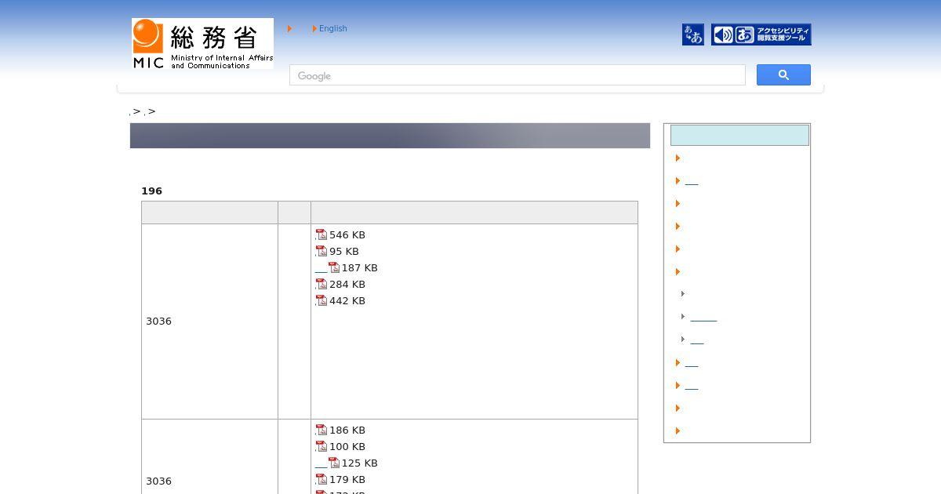Launch the accessibility reading support tool
The height and width of the screenshot is (494, 941).
point(761,35)
